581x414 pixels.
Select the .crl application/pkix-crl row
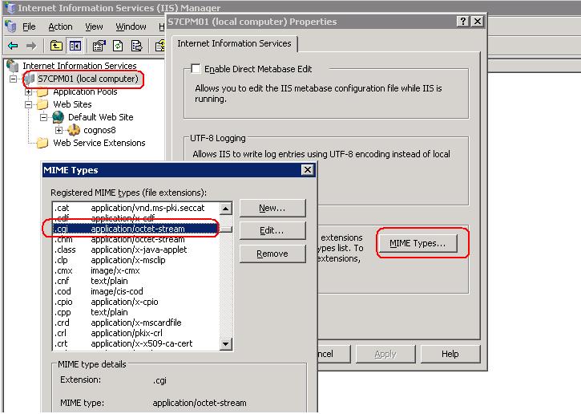point(135,333)
